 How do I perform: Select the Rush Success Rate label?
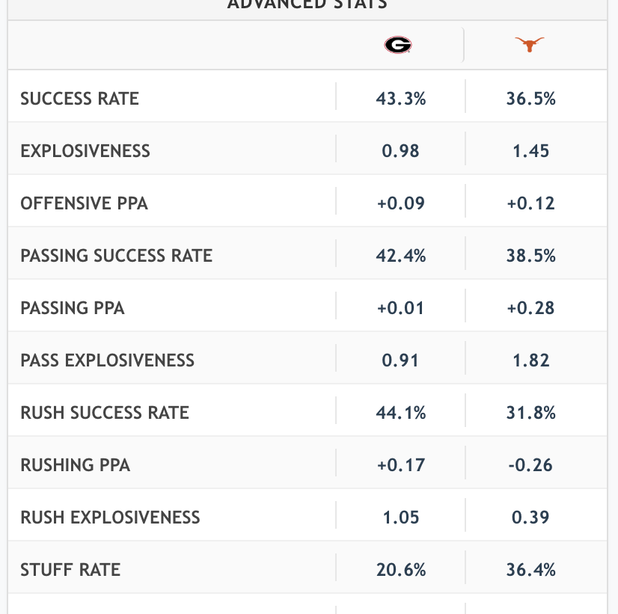[105, 413]
